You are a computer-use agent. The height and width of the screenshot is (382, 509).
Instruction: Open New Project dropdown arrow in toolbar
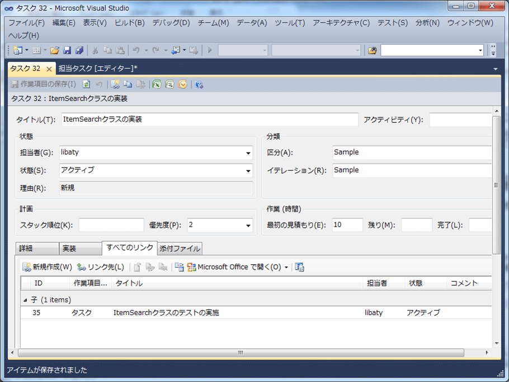click(x=27, y=50)
